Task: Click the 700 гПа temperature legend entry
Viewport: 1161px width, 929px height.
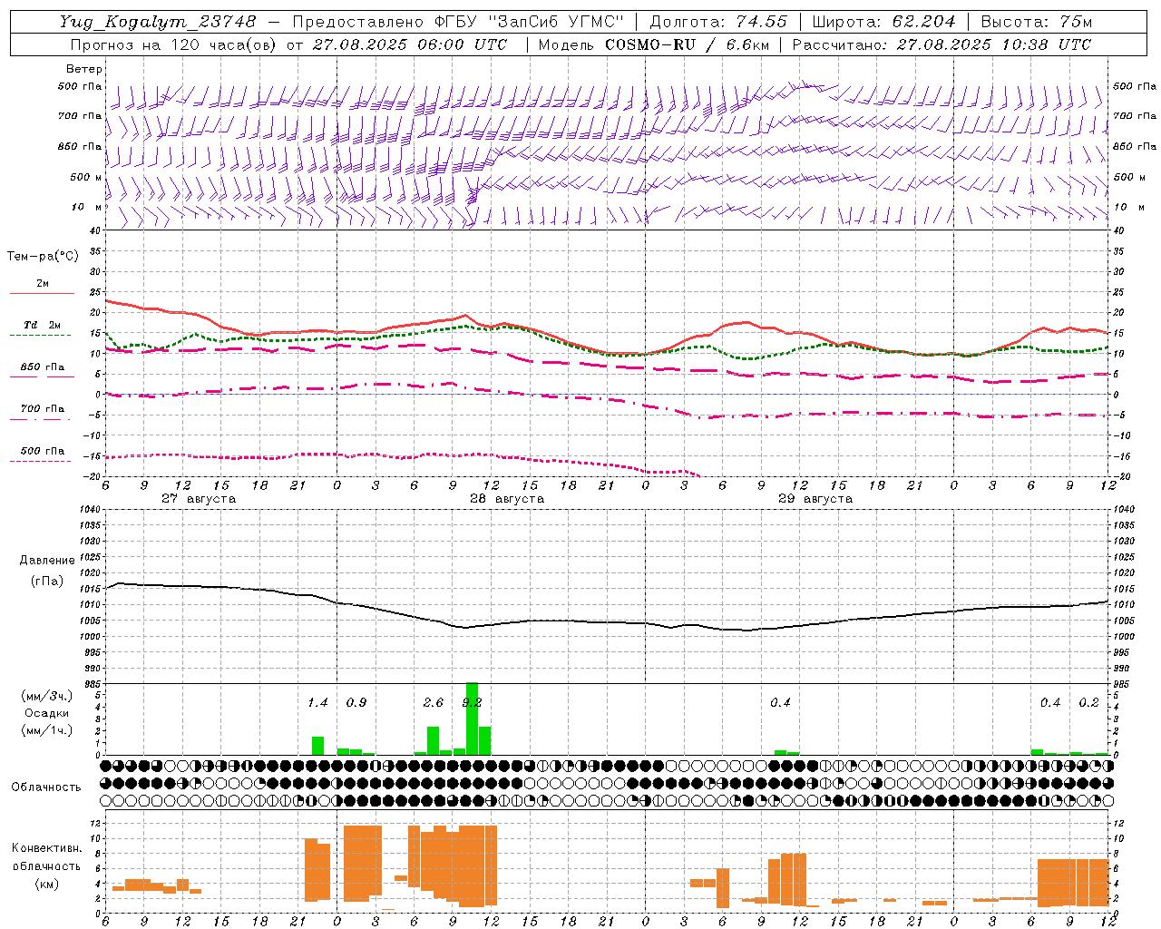Action: click(42, 409)
